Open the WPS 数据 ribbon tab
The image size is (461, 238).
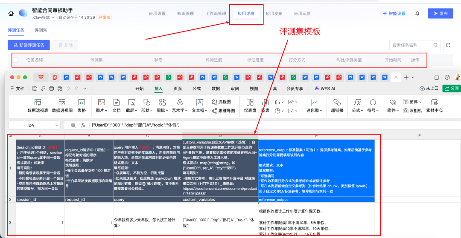tap(216, 89)
